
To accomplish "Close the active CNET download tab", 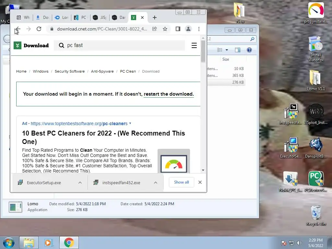I will 143,18.
